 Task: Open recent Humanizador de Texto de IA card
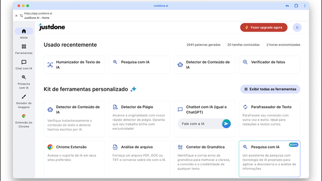pos(74,64)
